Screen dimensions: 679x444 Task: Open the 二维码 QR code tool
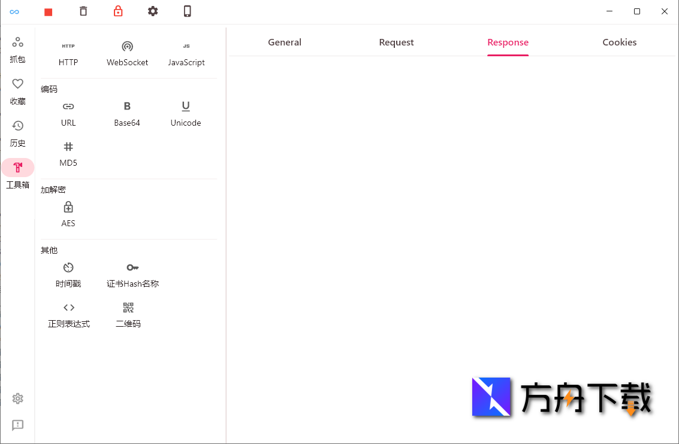coord(127,315)
